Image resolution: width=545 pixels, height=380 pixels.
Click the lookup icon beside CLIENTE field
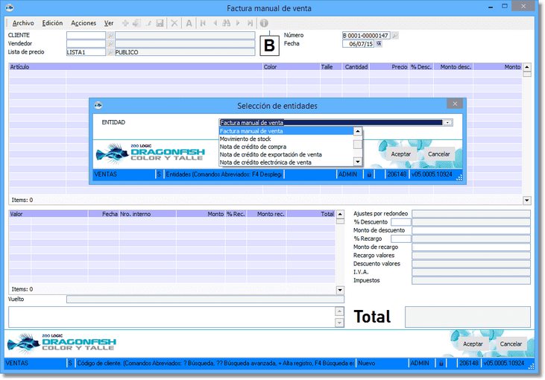point(111,35)
